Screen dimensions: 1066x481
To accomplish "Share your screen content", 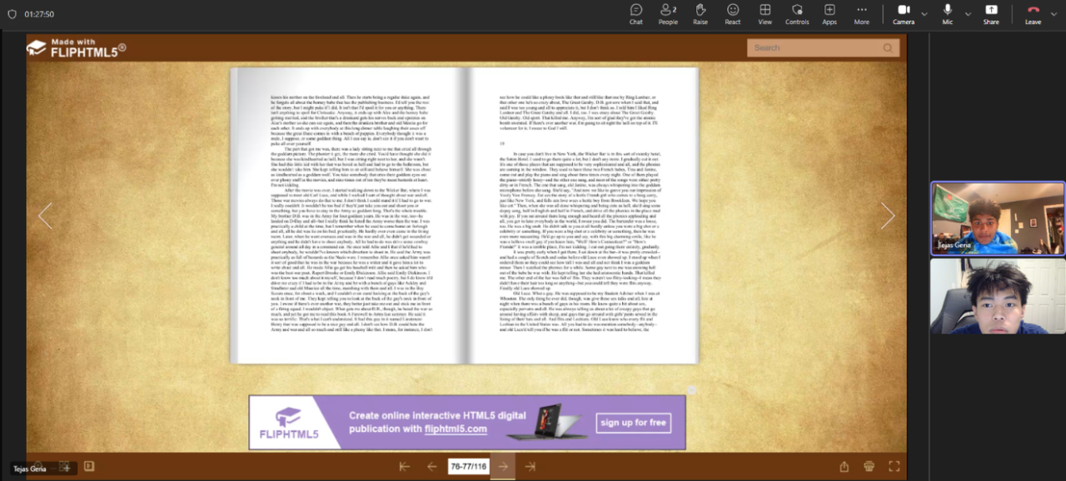I will click(991, 14).
